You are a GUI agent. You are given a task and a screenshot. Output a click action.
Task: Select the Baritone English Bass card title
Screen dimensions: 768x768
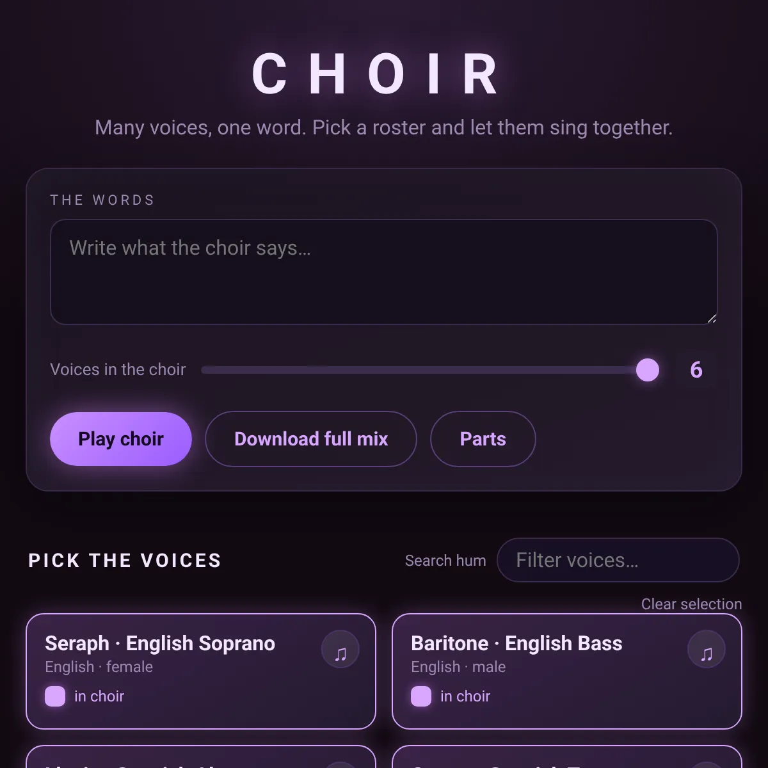pyautogui.click(x=516, y=643)
